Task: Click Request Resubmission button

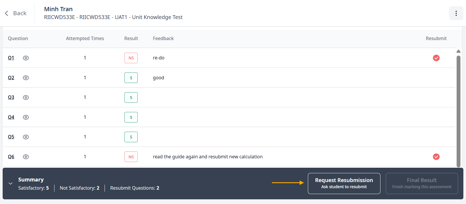Action: click(344, 184)
